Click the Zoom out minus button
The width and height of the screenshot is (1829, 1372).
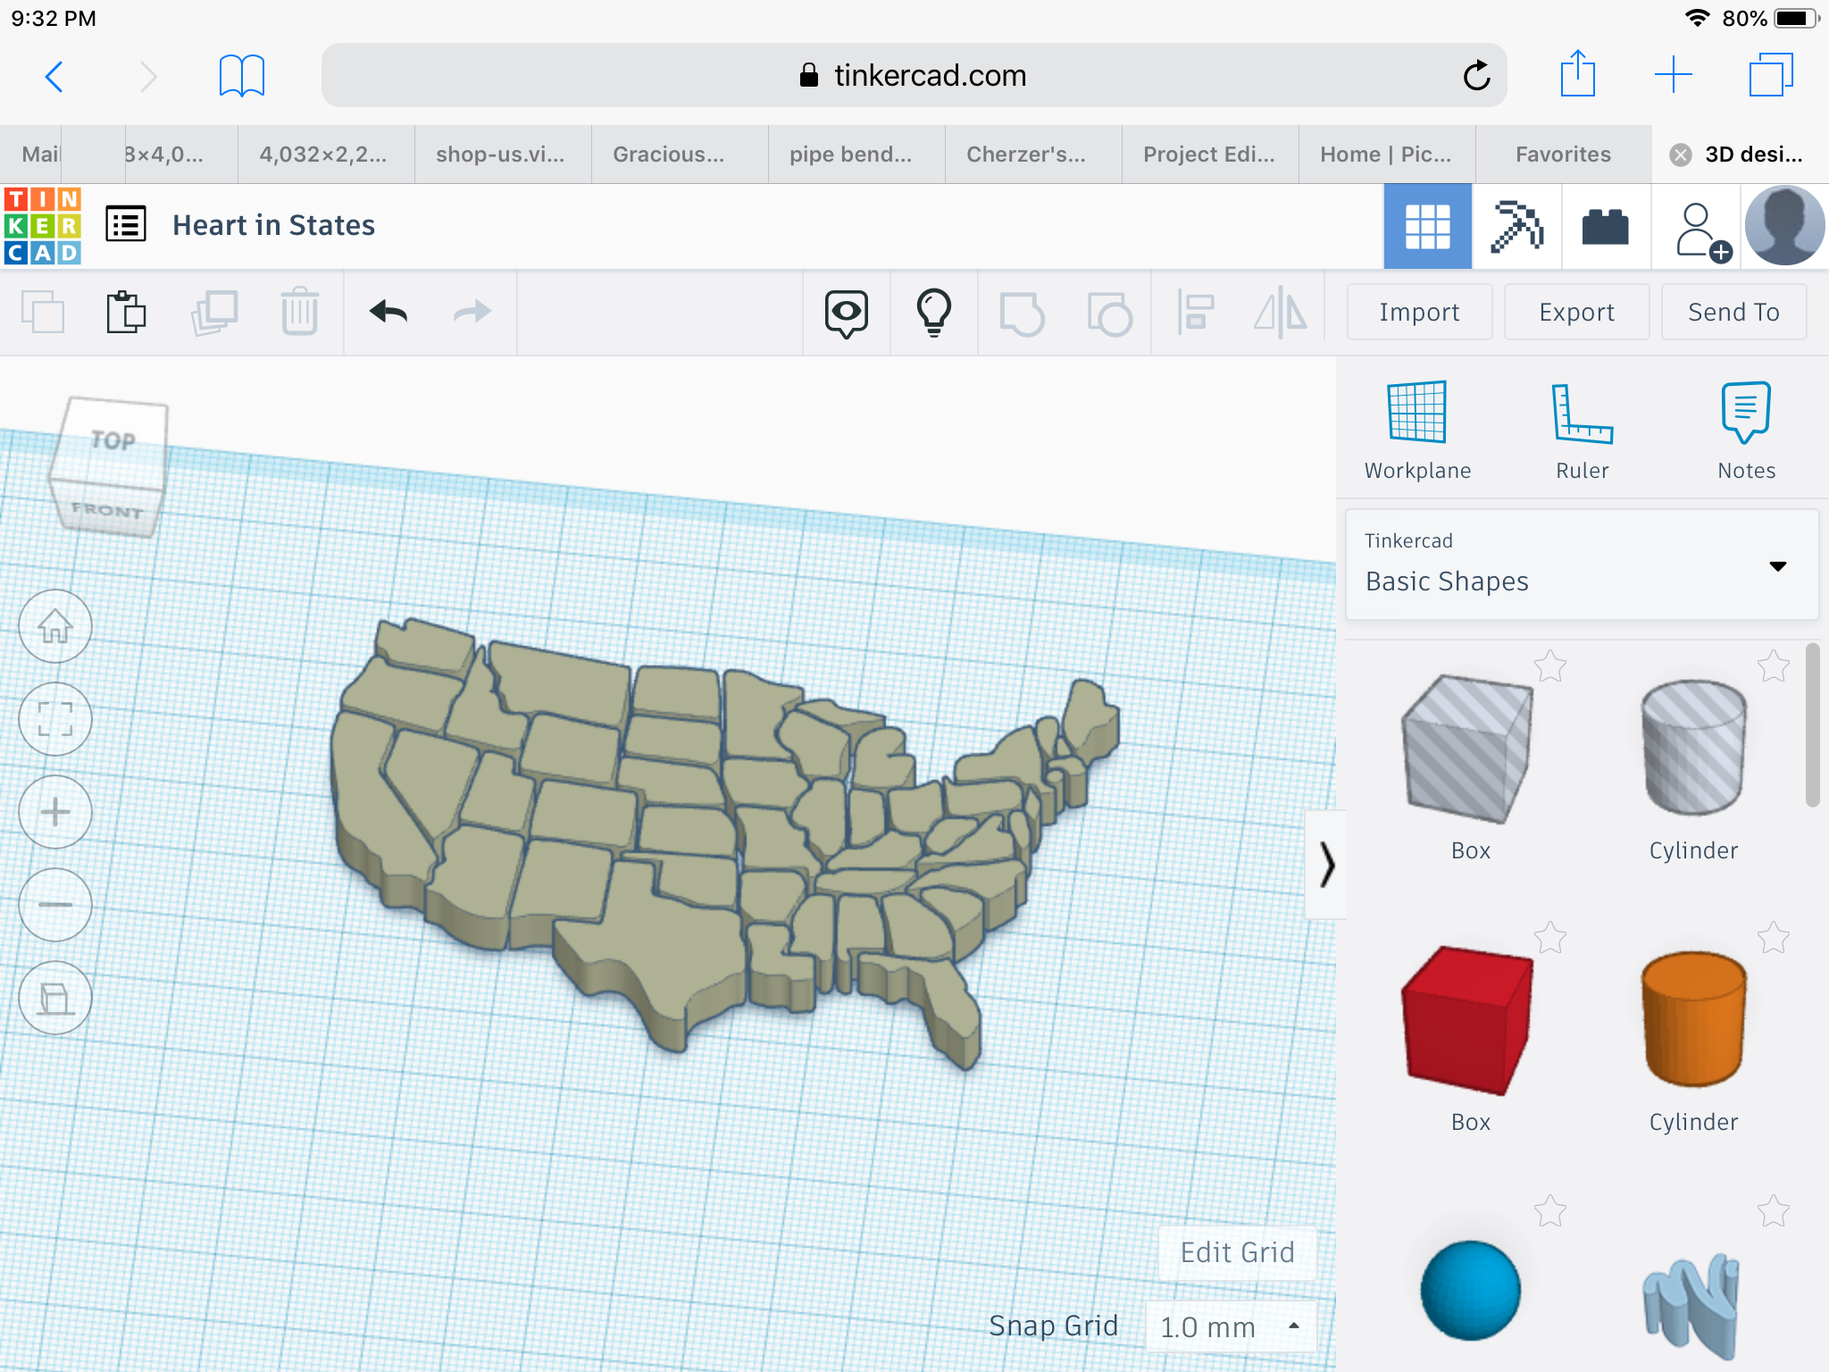pyautogui.click(x=55, y=905)
